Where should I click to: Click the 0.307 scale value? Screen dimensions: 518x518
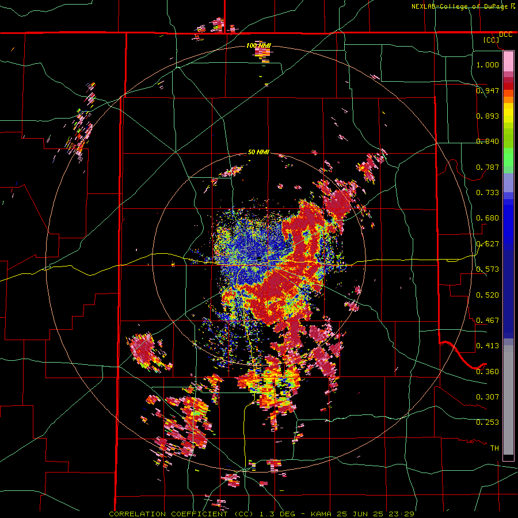point(487,397)
